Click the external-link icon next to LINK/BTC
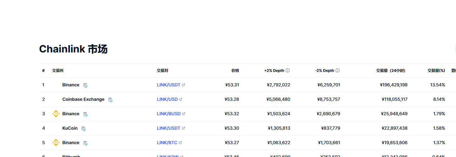This screenshot has width=456, height=157. coord(180,143)
